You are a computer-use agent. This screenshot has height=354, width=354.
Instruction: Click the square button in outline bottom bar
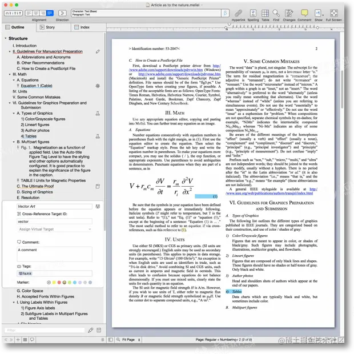[x=25, y=340]
